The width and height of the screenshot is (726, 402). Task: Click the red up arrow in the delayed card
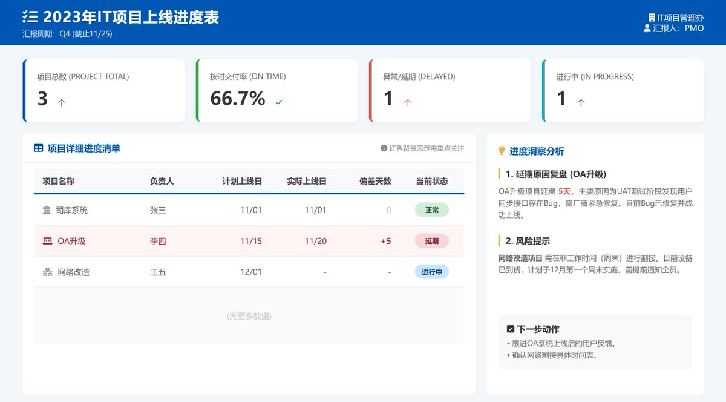(x=408, y=103)
